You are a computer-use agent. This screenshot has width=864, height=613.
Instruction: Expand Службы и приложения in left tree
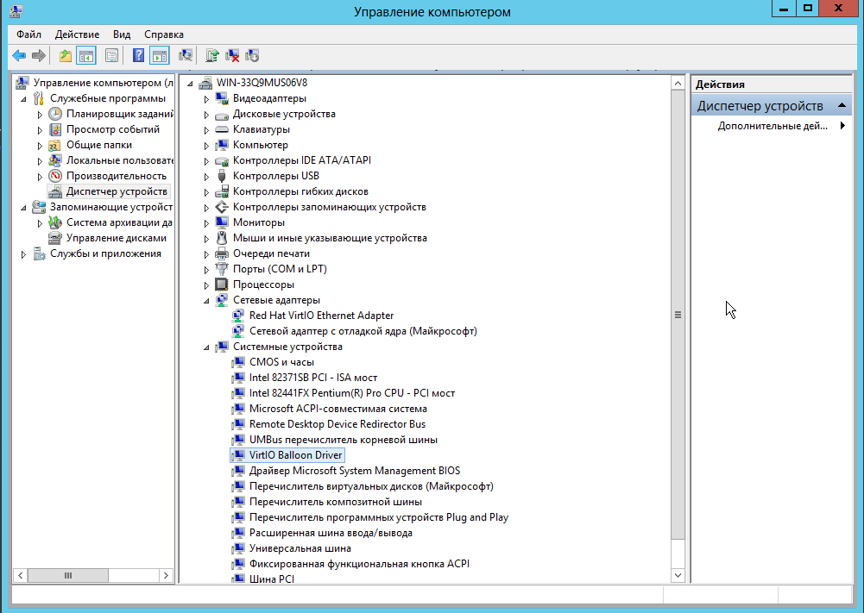click(23, 254)
